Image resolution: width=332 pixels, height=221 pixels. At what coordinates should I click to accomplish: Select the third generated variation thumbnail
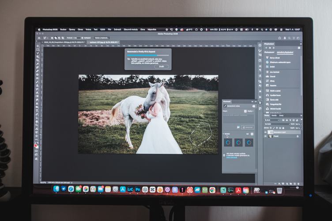click(249, 142)
